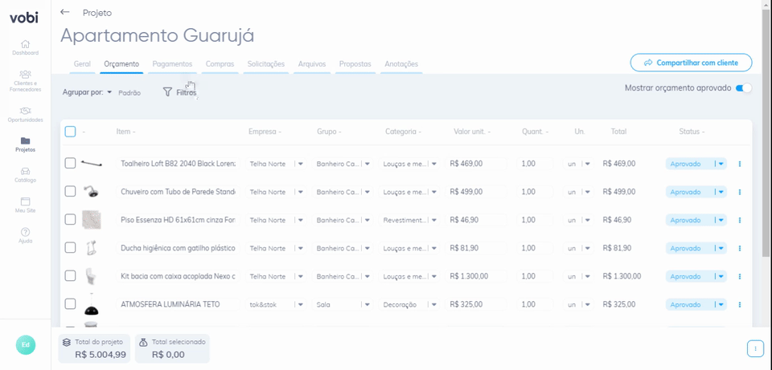Open Projetos folder icon in sidebar
The image size is (772, 370).
(25, 140)
